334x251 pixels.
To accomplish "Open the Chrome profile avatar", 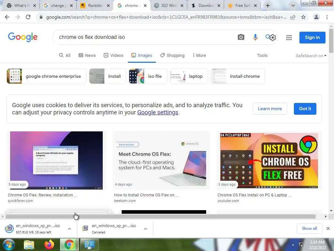I will [316, 17].
